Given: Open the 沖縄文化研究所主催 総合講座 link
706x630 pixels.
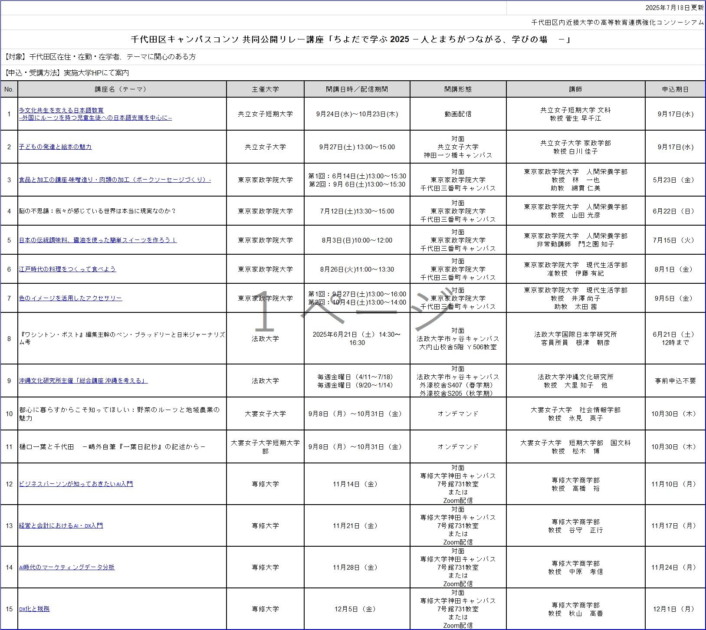Looking at the screenshot, I should click(83, 381).
